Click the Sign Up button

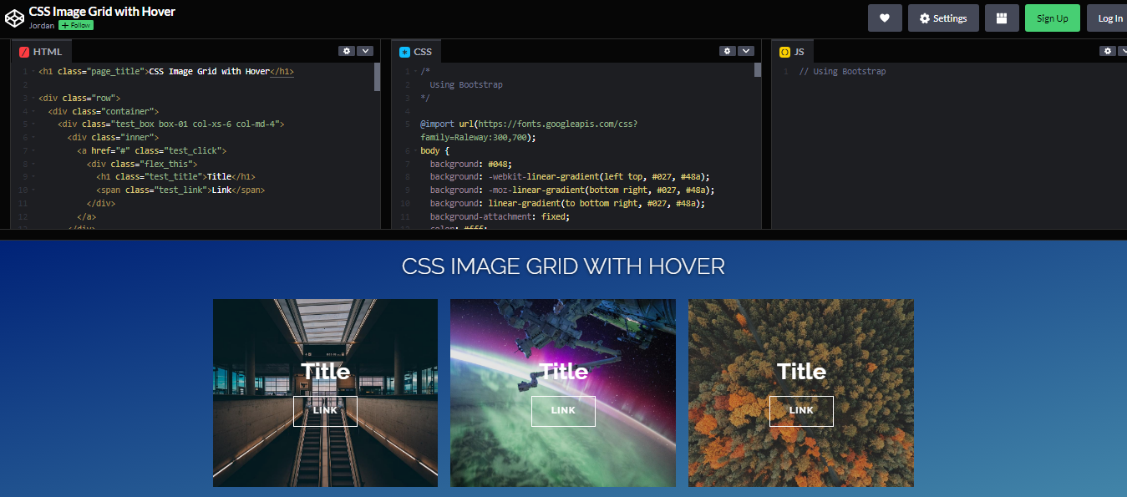pos(1052,17)
